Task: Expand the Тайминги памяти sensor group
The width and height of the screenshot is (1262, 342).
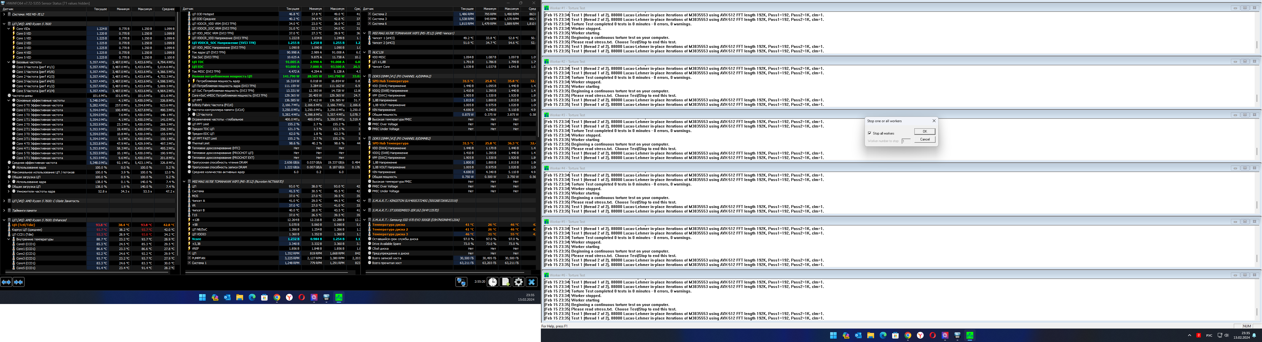Action: pyautogui.click(x=4, y=210)
